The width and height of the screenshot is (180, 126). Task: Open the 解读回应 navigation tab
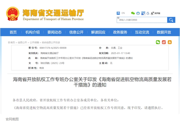click(x=98, y=32)
